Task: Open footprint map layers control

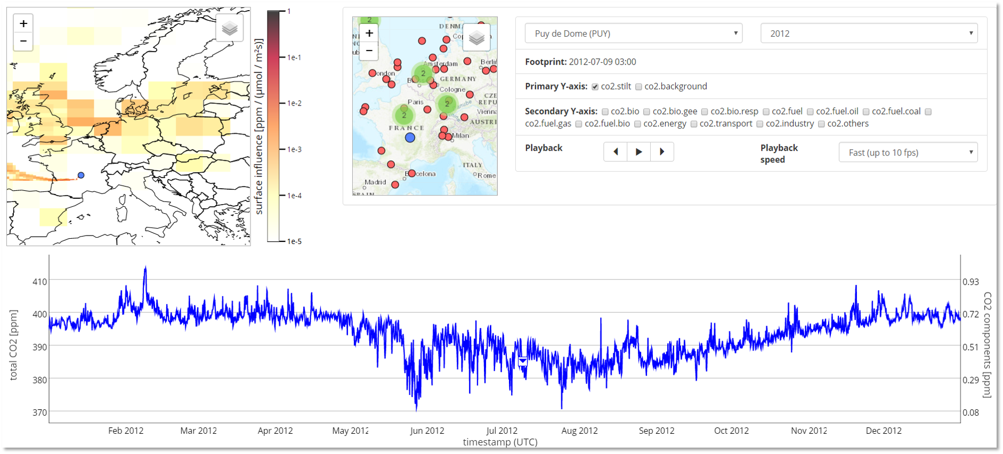Action: [230, 28]
